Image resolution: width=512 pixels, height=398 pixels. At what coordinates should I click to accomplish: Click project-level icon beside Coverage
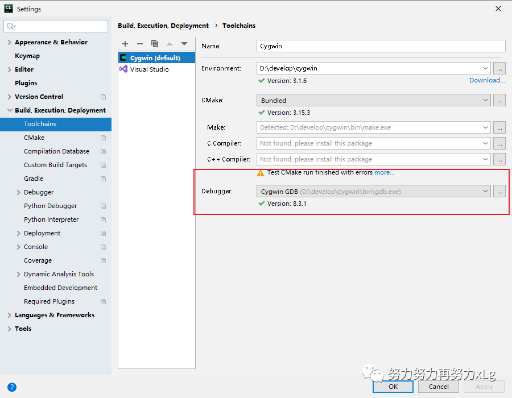[x=103, y=260]
